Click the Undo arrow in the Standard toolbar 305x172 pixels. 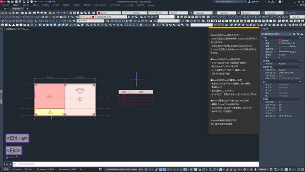[x=58, y=13]
